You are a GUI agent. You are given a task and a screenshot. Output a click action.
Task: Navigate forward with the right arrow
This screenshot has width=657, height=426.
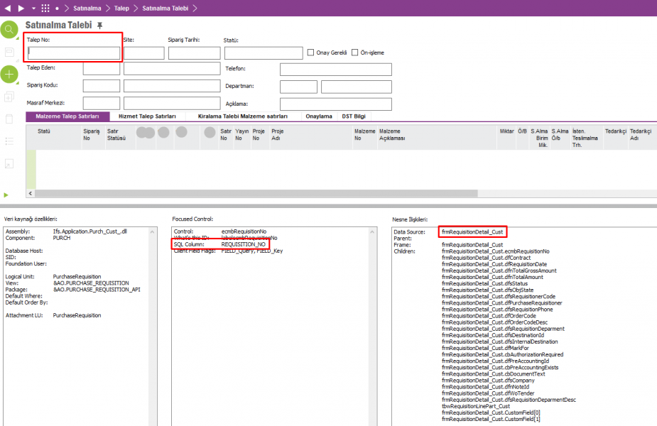click(x=21, y=8)
